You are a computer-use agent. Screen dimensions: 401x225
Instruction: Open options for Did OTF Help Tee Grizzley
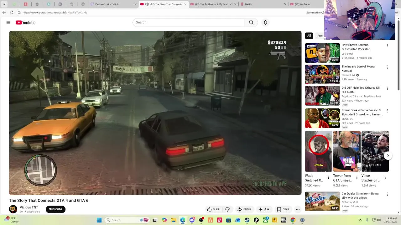tap(387, 88)
